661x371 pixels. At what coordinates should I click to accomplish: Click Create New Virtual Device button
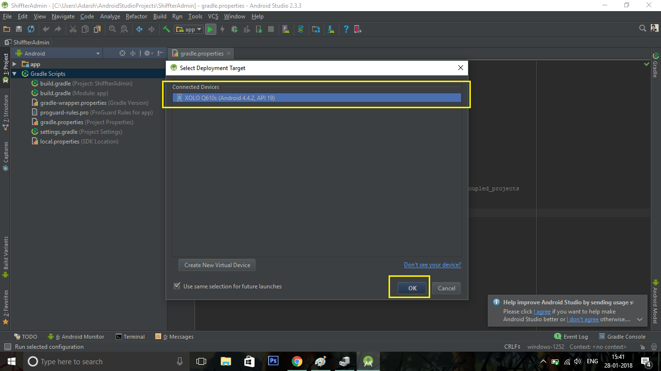[217, 265]
